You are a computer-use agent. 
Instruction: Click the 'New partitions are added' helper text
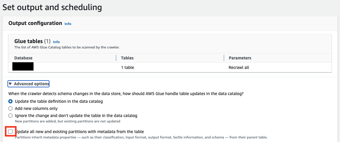click(67, 121)
